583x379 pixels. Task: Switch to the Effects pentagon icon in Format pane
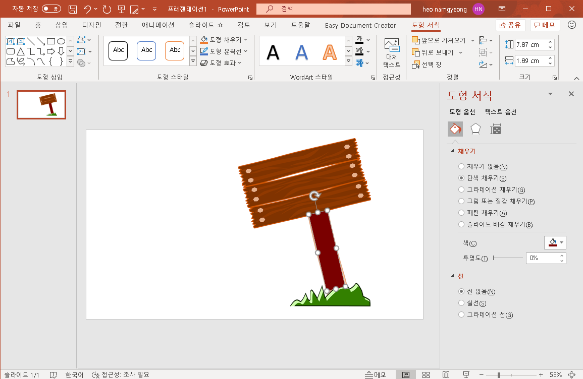pos(475,129)
